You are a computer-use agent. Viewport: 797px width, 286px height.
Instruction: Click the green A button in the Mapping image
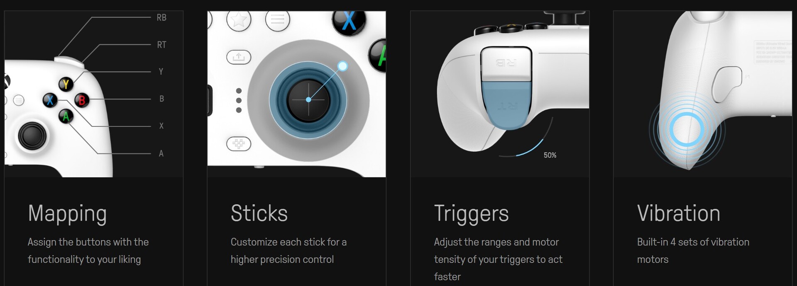coord(66,116)
